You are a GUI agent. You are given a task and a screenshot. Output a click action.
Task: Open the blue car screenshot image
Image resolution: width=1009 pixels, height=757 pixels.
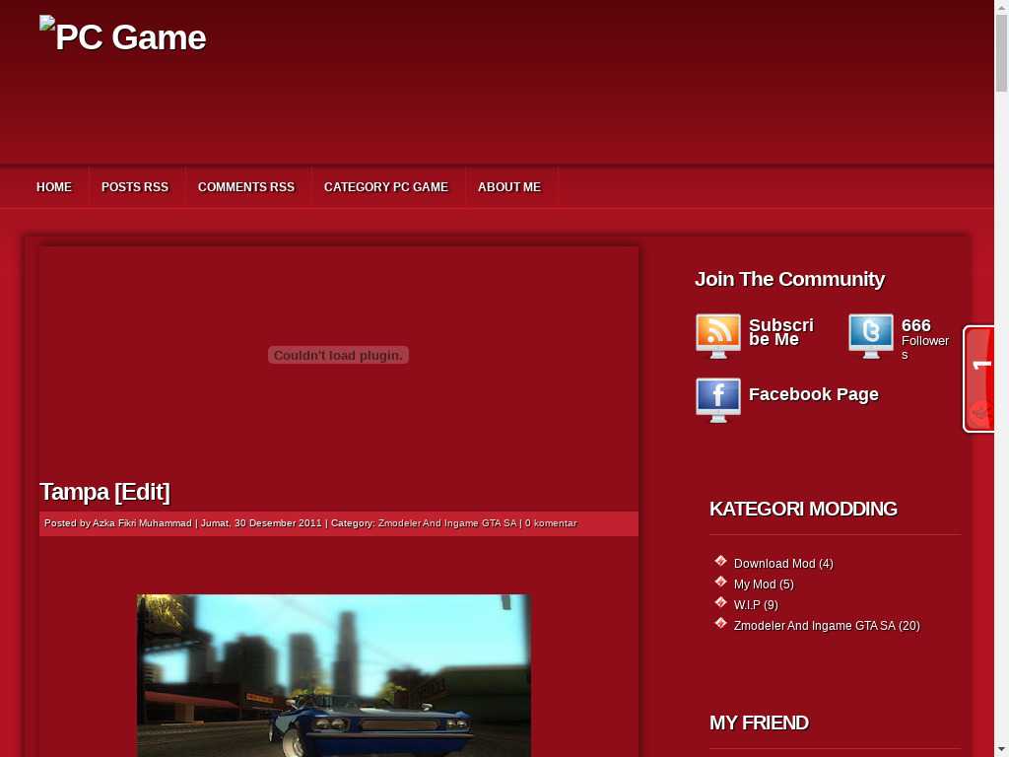coord(333,675)
